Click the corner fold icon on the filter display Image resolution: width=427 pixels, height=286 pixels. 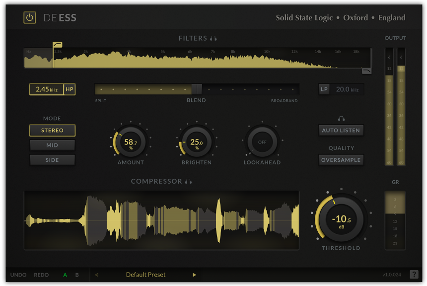coord(366,71)
